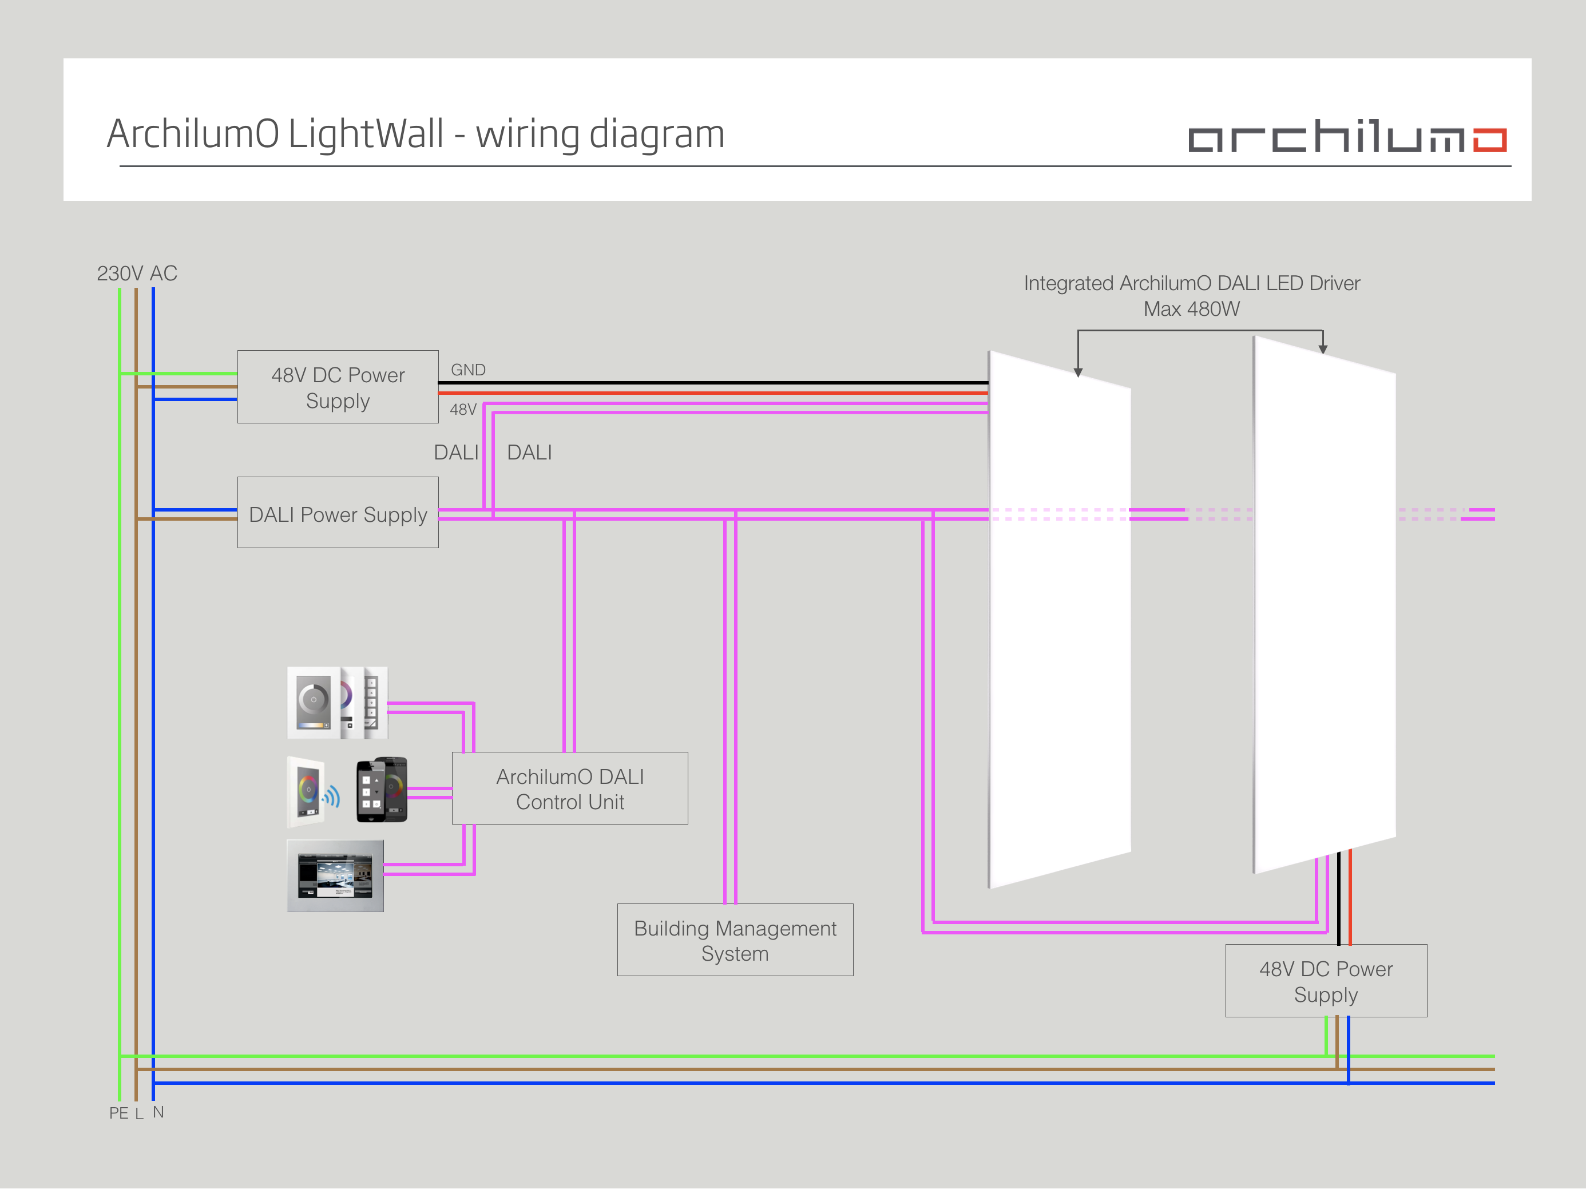Click the GND wire label
Image resolution: width=1586 pixels, height=1189 pixels.
tap(468, 370)
